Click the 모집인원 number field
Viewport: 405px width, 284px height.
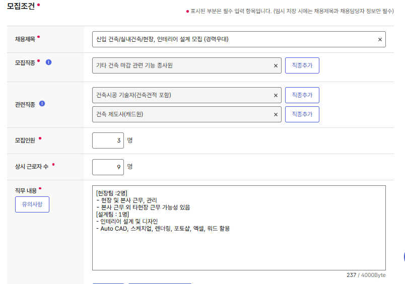click(108, 140)
